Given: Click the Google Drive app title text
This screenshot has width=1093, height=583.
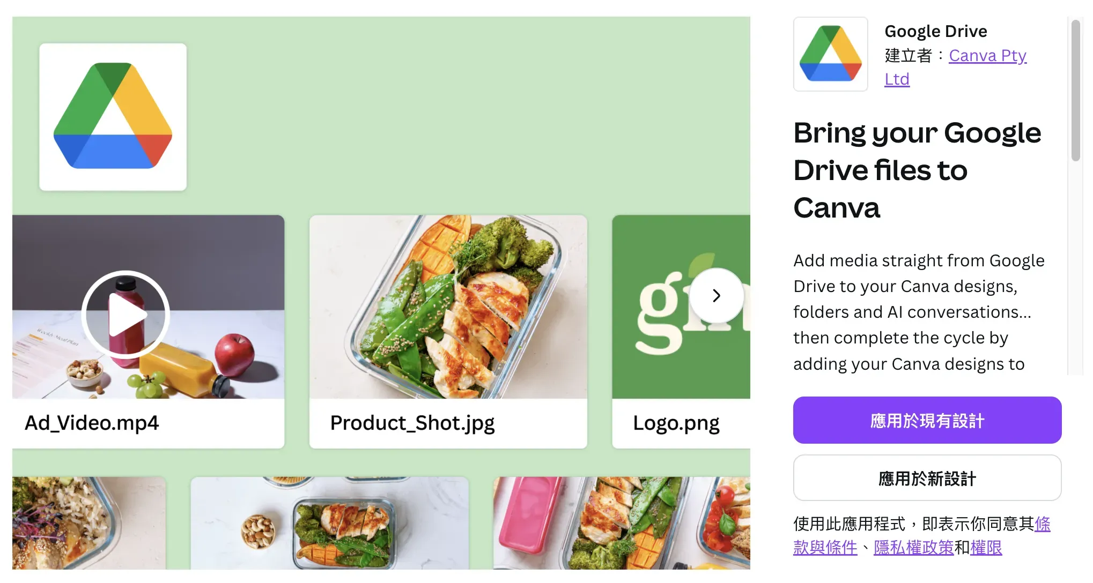Looking at the screenshot, I should (x=936, y=31).
